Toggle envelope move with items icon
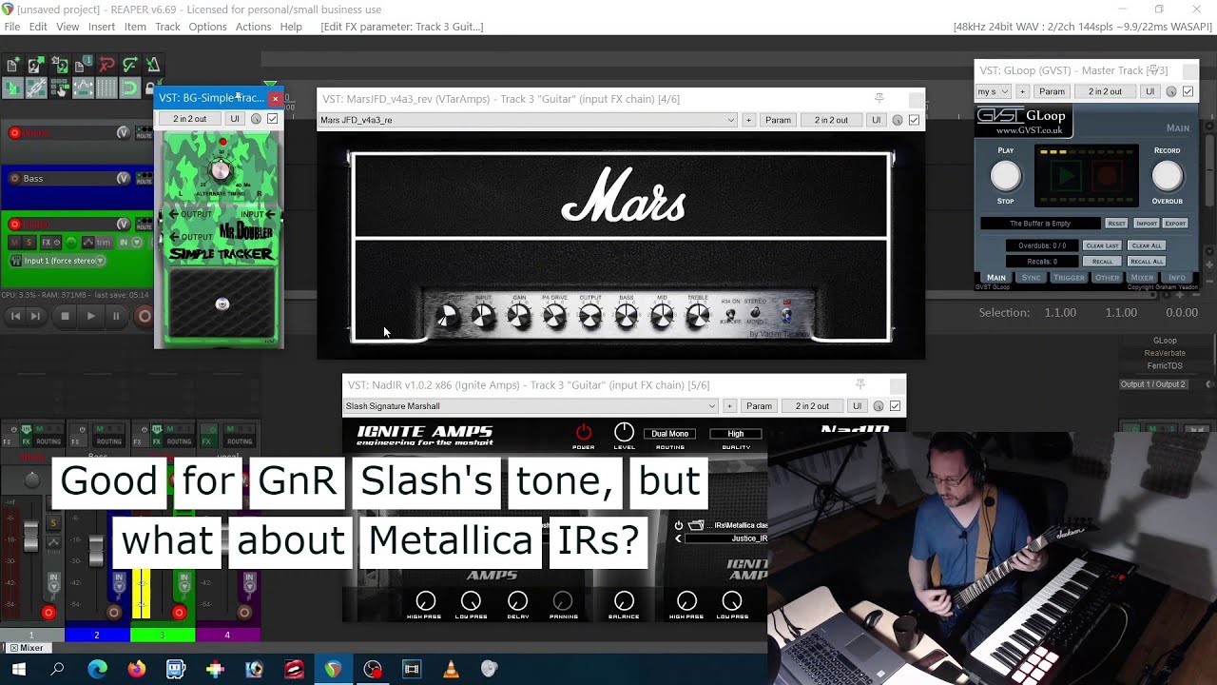The image size is (1217, 685). (84, 88)
